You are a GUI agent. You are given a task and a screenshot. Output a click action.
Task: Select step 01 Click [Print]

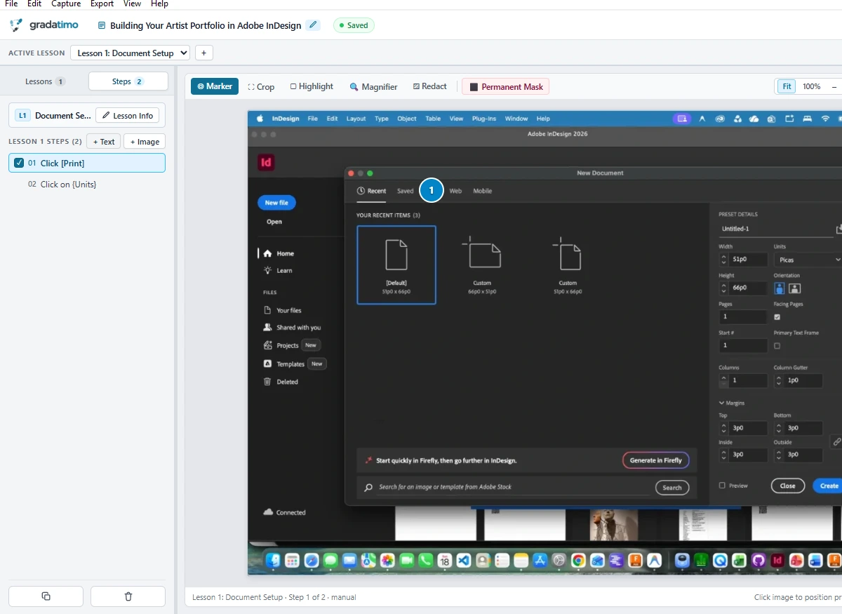(87, 163)
